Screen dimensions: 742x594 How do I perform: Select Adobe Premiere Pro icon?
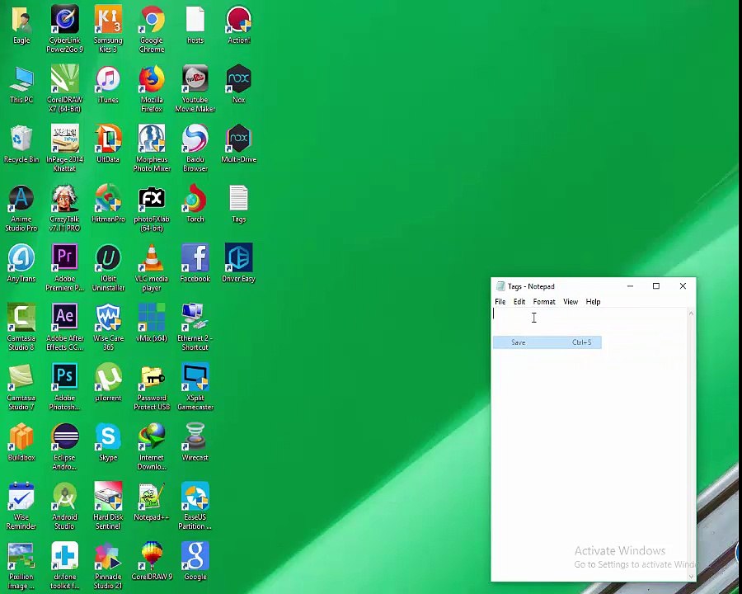point(65,258)
